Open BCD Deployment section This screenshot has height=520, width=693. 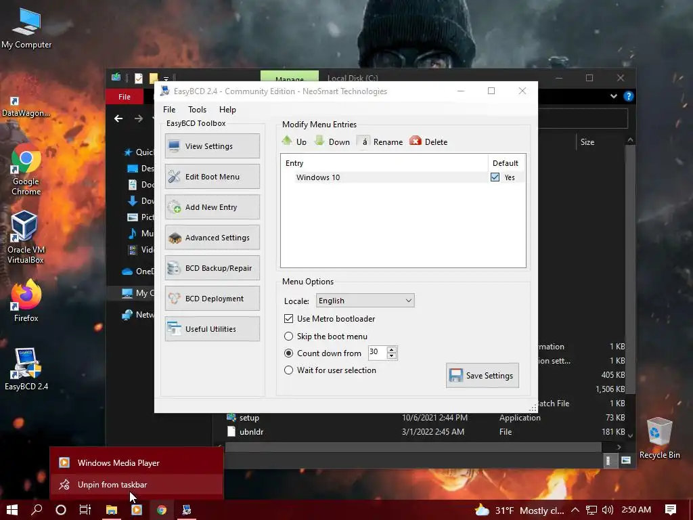point(212,299)
